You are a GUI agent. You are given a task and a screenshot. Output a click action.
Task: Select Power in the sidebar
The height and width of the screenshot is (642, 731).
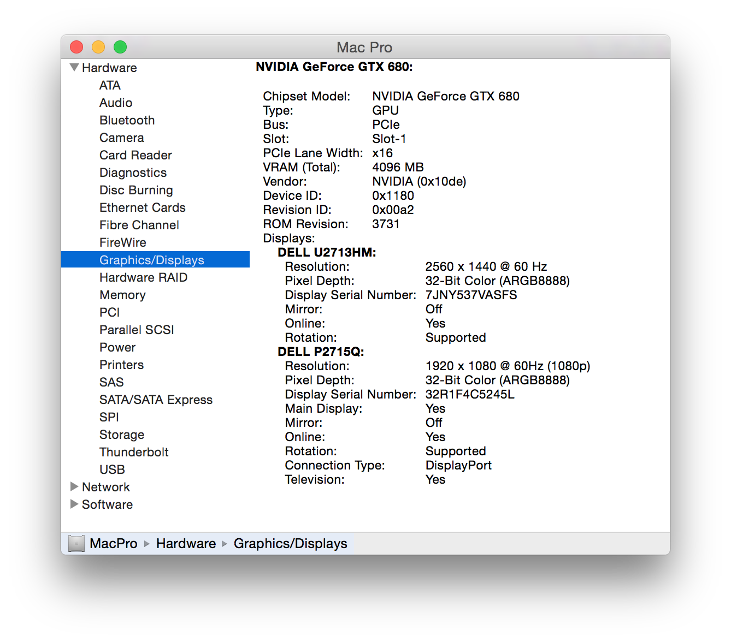(x=117, y=347)
